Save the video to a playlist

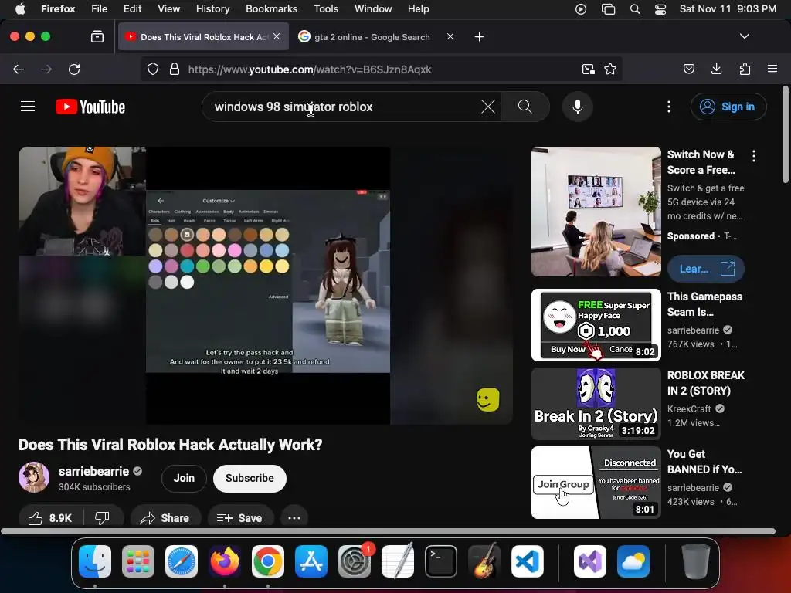(x=240, y=518)
